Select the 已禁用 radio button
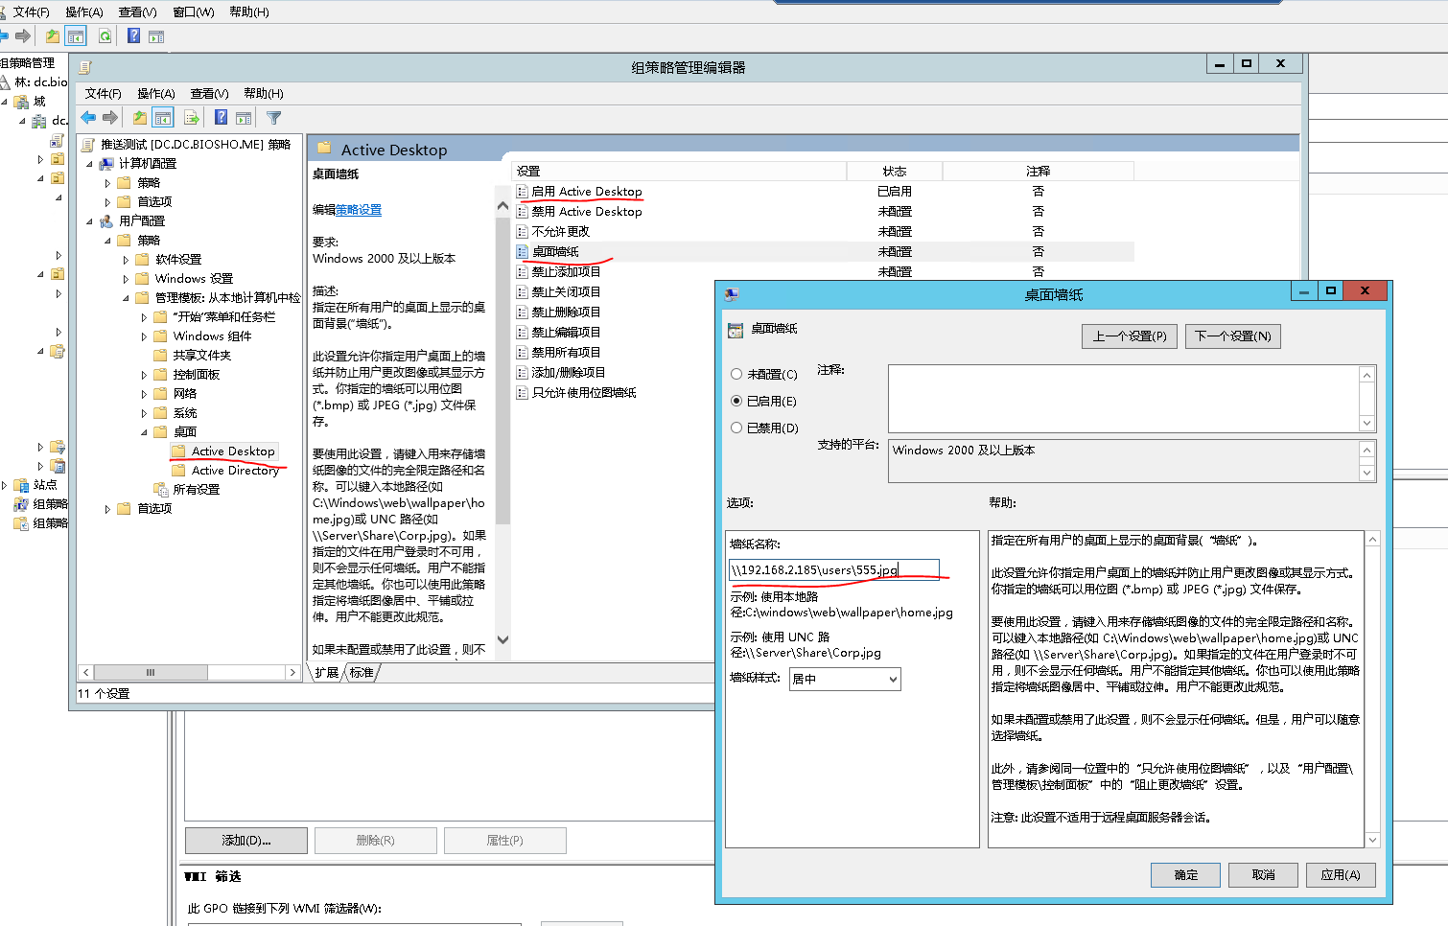Viewport: 1448px width, 926px height. point(736,428)
